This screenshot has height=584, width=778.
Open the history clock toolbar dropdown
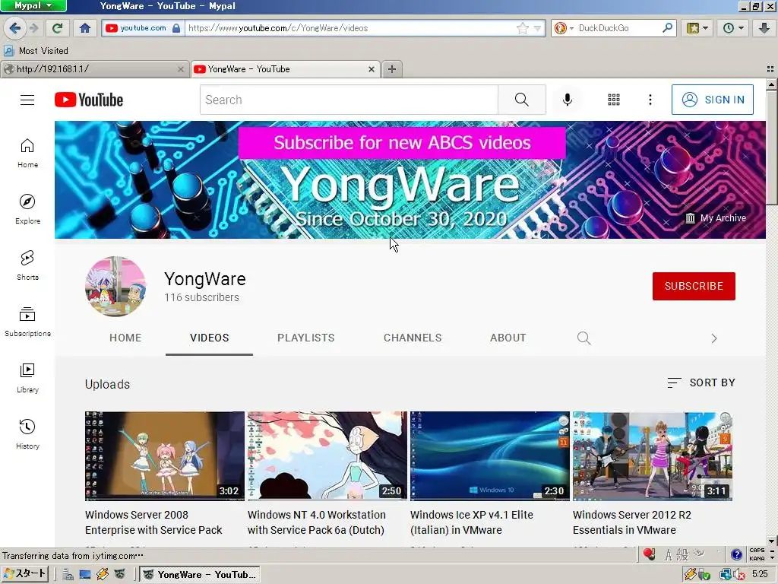coord(733,28)
